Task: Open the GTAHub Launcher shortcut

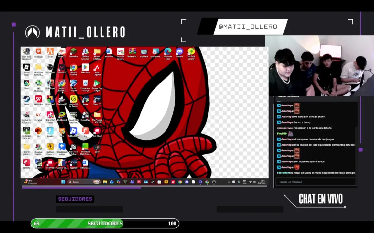Action: (85, 54)
